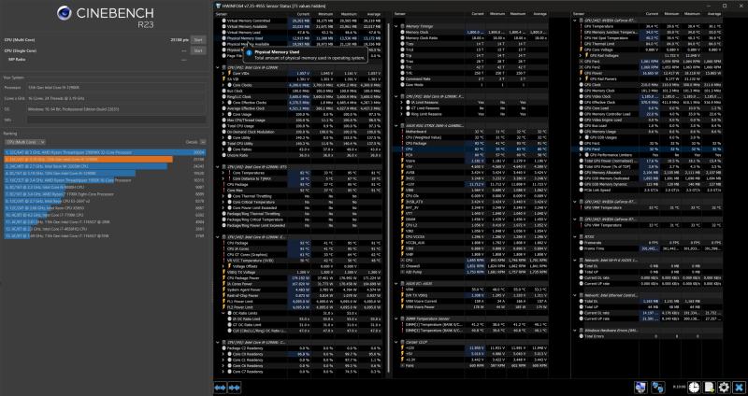
Task: Collapse the OC Ratio Limits group
Action: point(223,313)
